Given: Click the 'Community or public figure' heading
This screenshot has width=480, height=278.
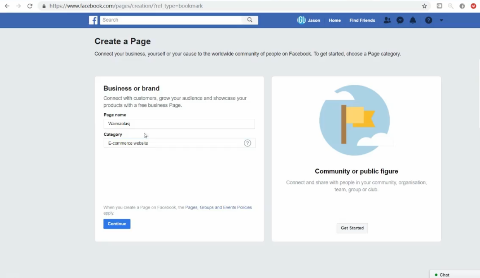Looking at the screenshot, I should 356,171.
